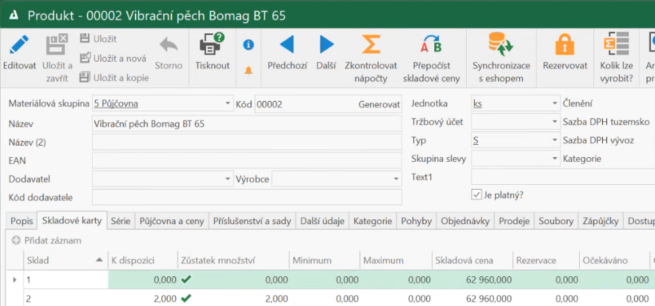Open the Výrobce dropdown
Viewport: 655px width, 306px height.
(x=396, y=179)
